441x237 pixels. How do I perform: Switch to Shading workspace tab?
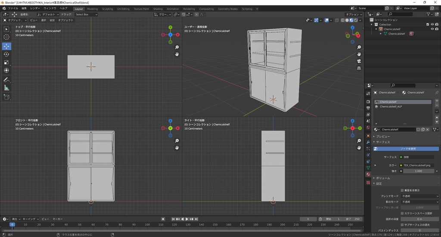tap(158, 9)
